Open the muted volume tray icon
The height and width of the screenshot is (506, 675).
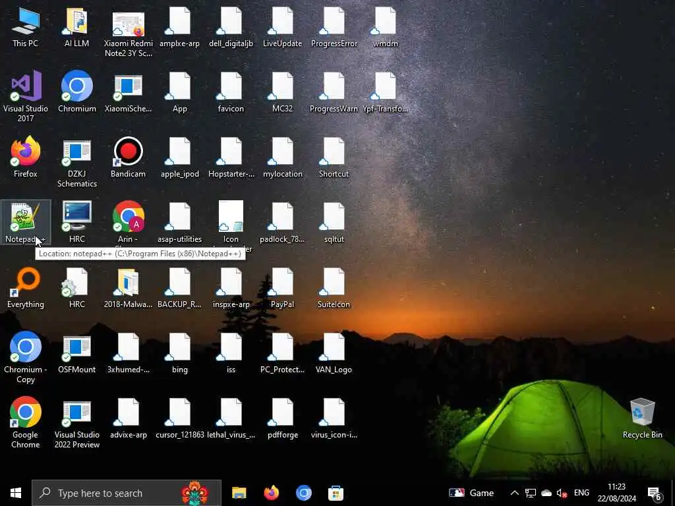tap(562, 493)
